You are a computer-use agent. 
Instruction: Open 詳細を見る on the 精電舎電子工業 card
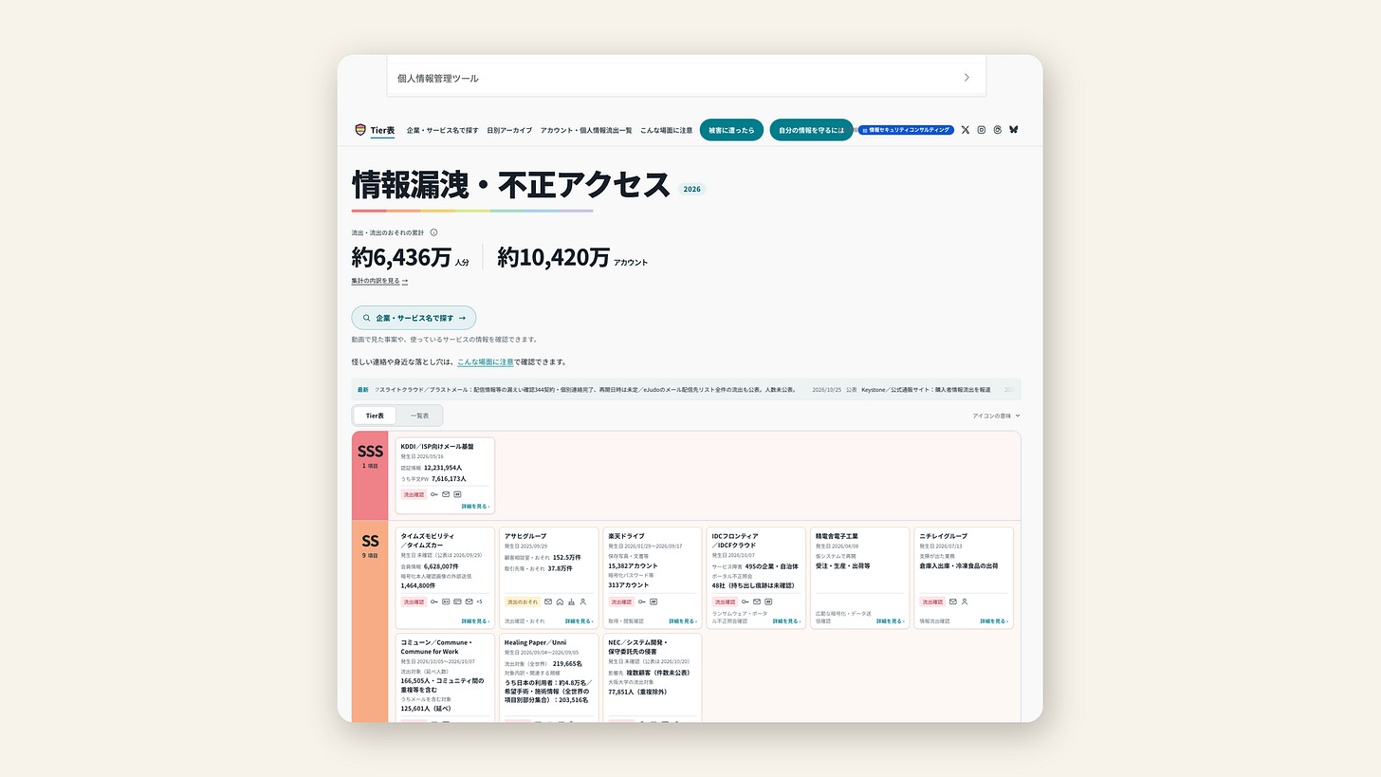point(891,621)
